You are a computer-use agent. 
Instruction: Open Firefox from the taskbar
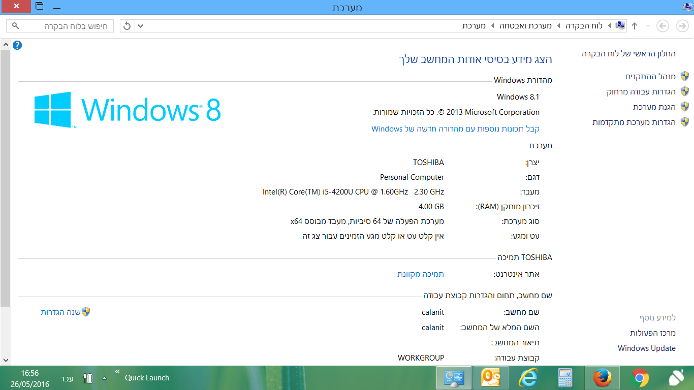(x=602, y=378)
